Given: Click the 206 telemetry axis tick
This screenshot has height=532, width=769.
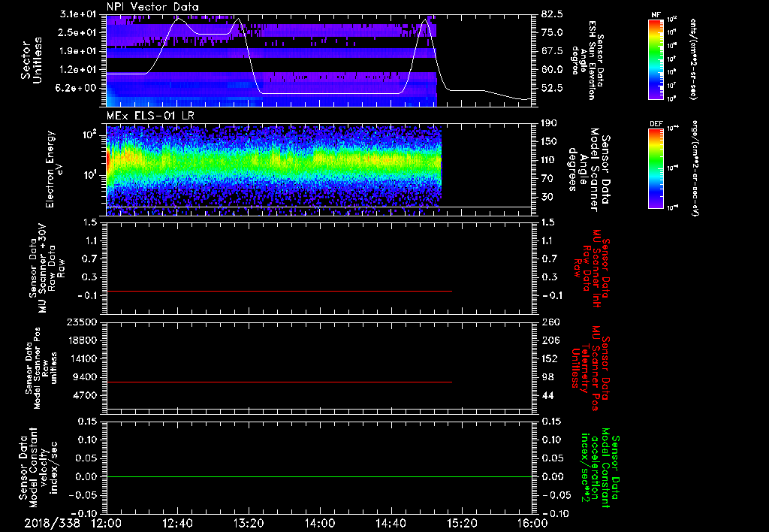Looking at the screenshot, I should click(550, 340).
